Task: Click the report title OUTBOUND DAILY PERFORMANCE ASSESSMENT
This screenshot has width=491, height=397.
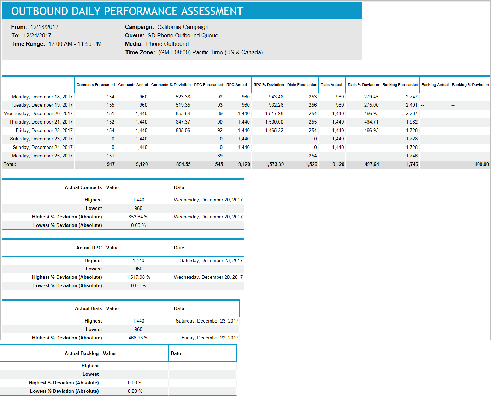Action: (126, 11)
